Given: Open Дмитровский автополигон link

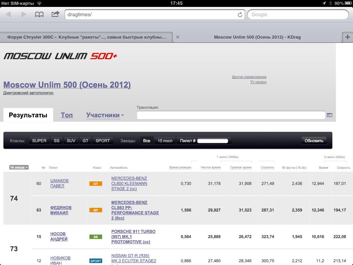Looking at the screenshot, I should pyautogui.click(x=28, y=93).
